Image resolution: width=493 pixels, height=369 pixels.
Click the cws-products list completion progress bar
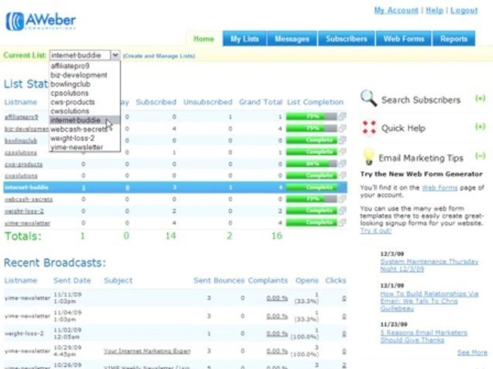pyautogui.click(x=311, y=164)
